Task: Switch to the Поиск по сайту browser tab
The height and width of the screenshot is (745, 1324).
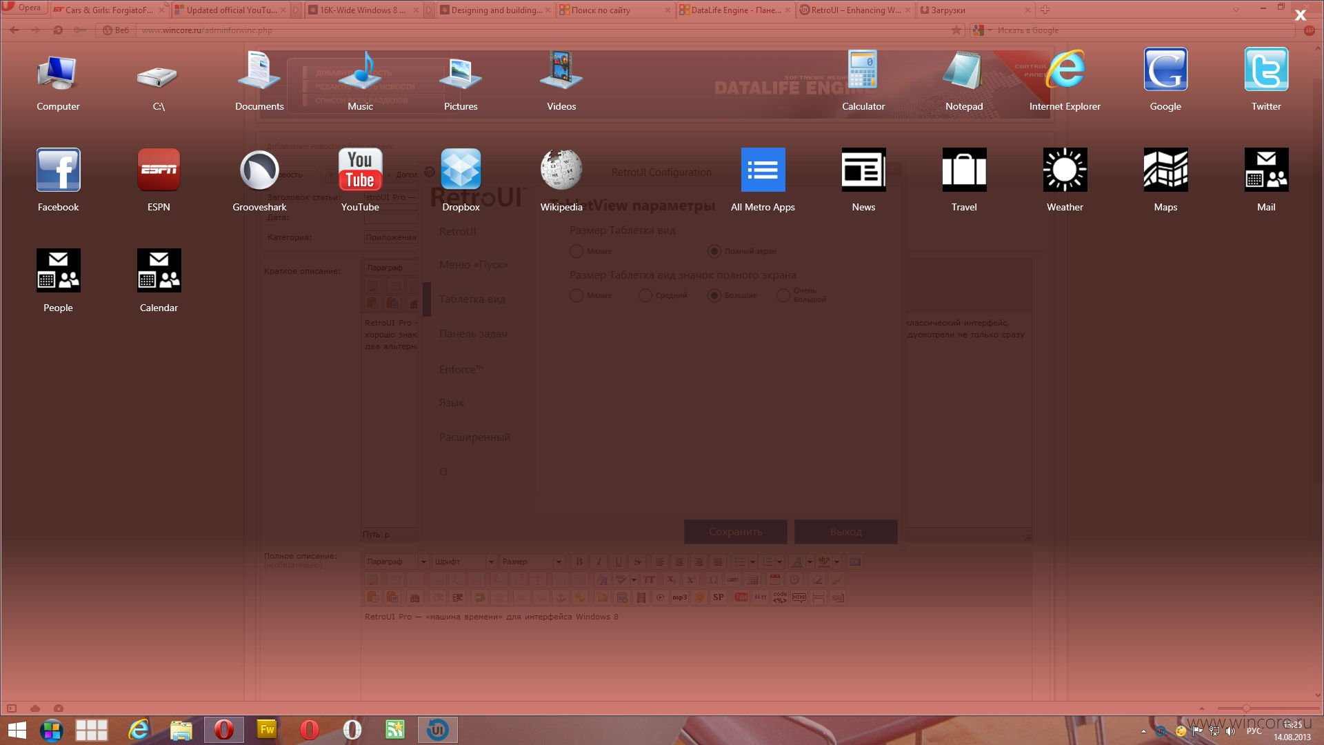Action: (x=615, y=10)
